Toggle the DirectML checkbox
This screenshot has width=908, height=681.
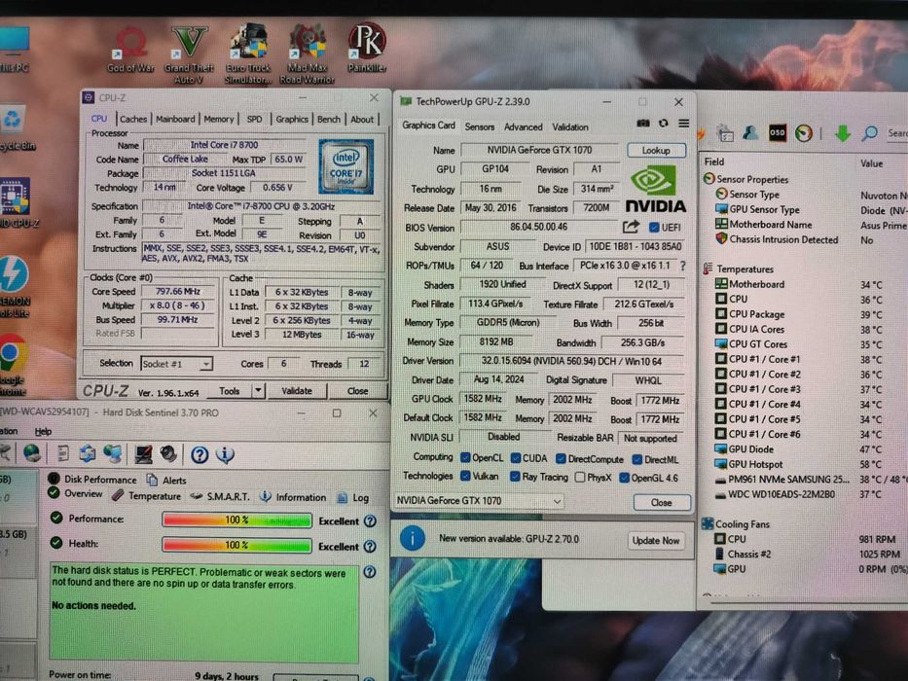pos(637,459)
